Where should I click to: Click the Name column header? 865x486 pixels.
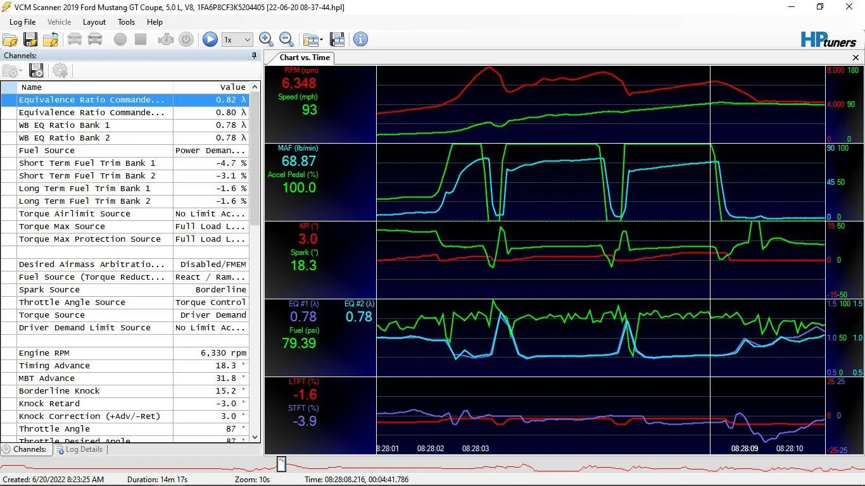[x=95, y=87]
